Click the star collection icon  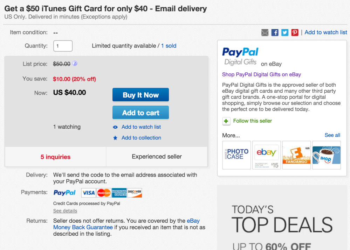click(x=115, y=138)
